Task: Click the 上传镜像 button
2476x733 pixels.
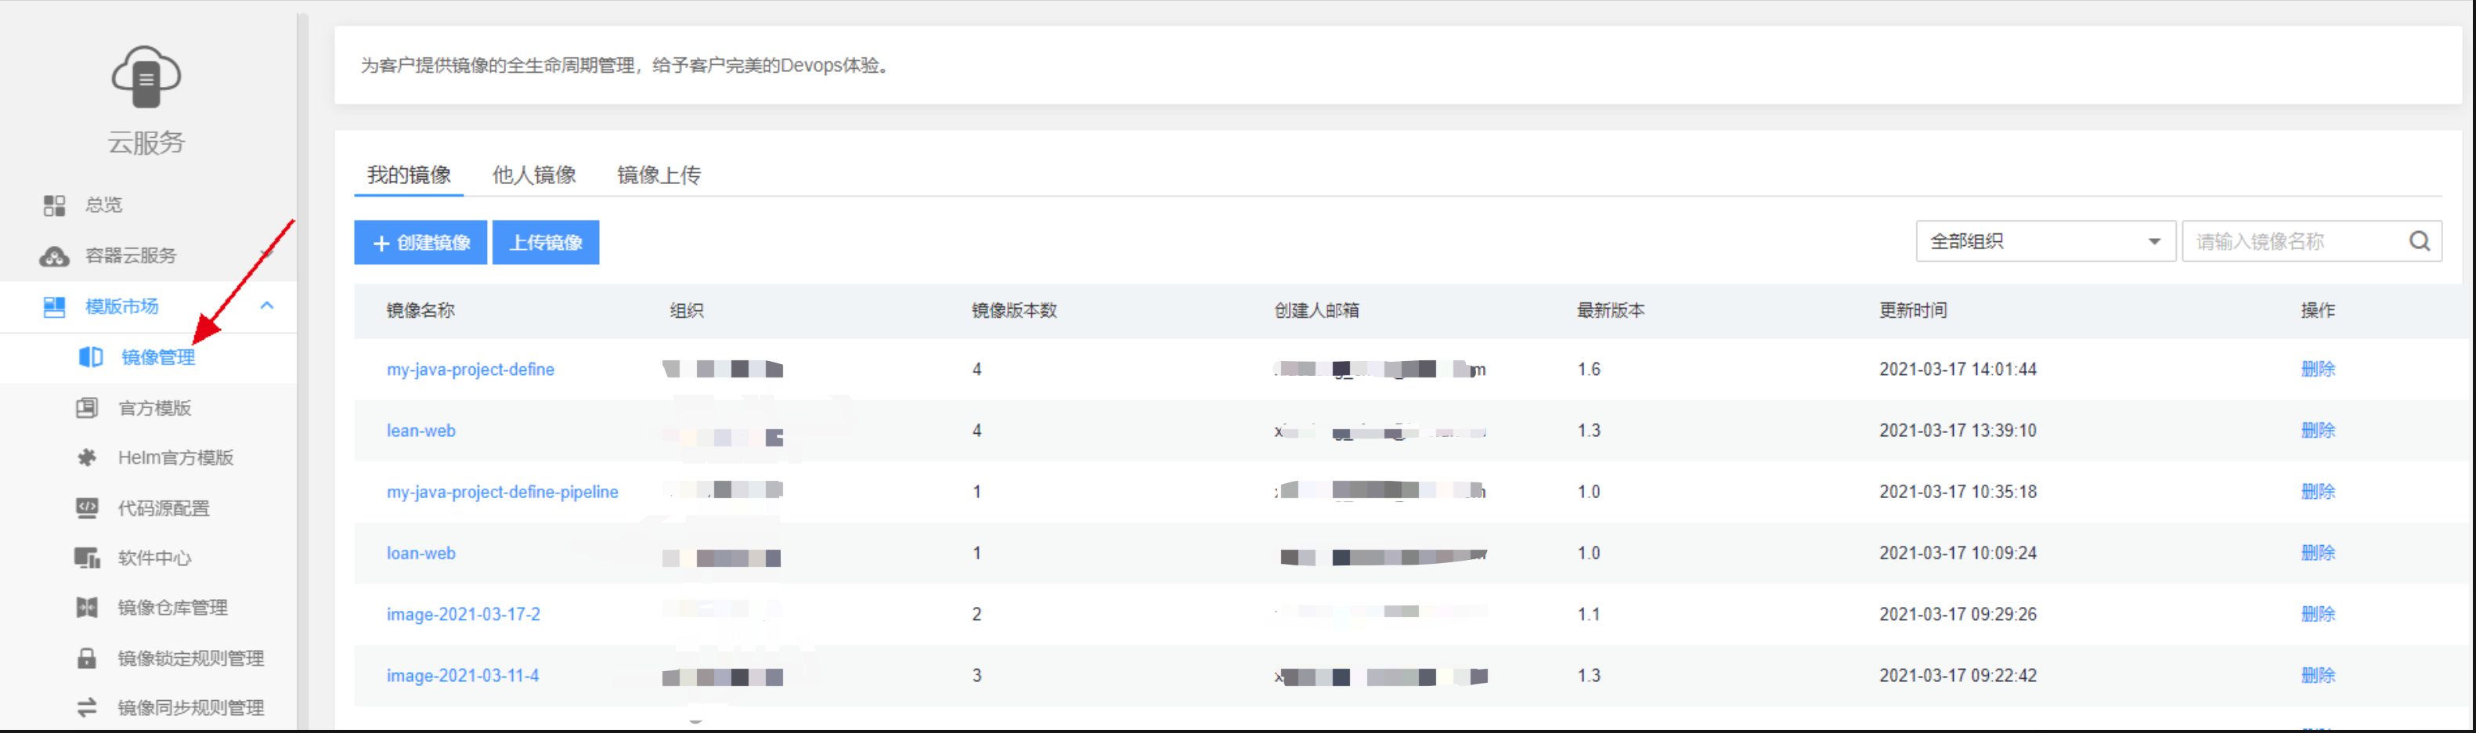Action: 545,243
